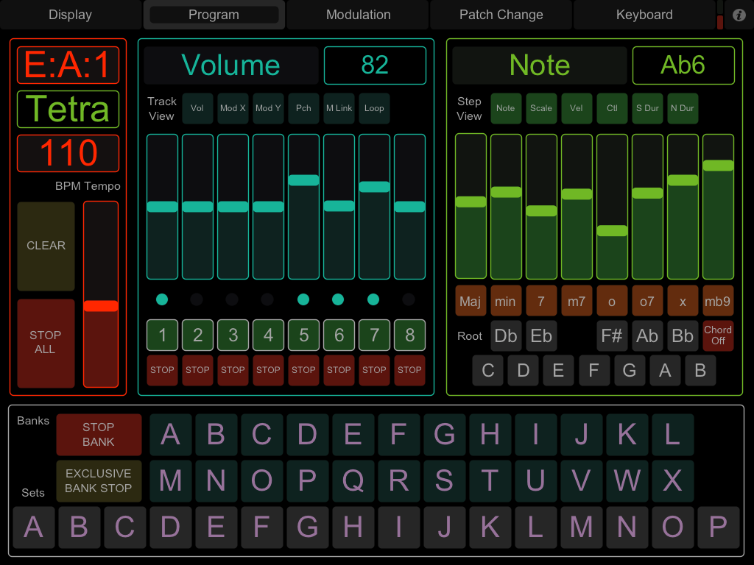Image resolution: width=754 pixels, height=565 pixels.
Task: Choose S Dur step view mode
Action: (x=647, y=108)
